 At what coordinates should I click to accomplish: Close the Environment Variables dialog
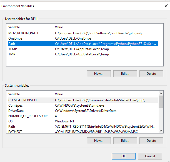[x=166, y=6]
